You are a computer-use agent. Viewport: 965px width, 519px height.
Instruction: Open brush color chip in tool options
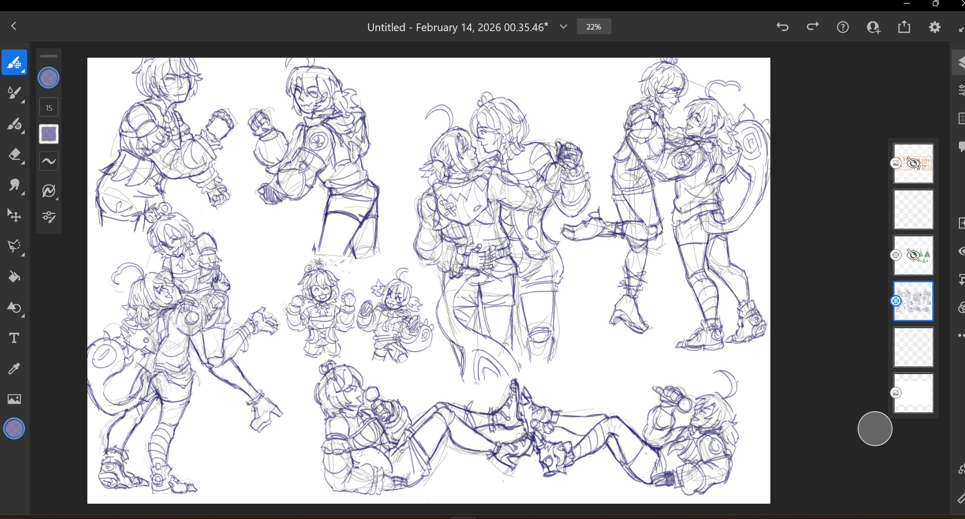pos(49,78)
